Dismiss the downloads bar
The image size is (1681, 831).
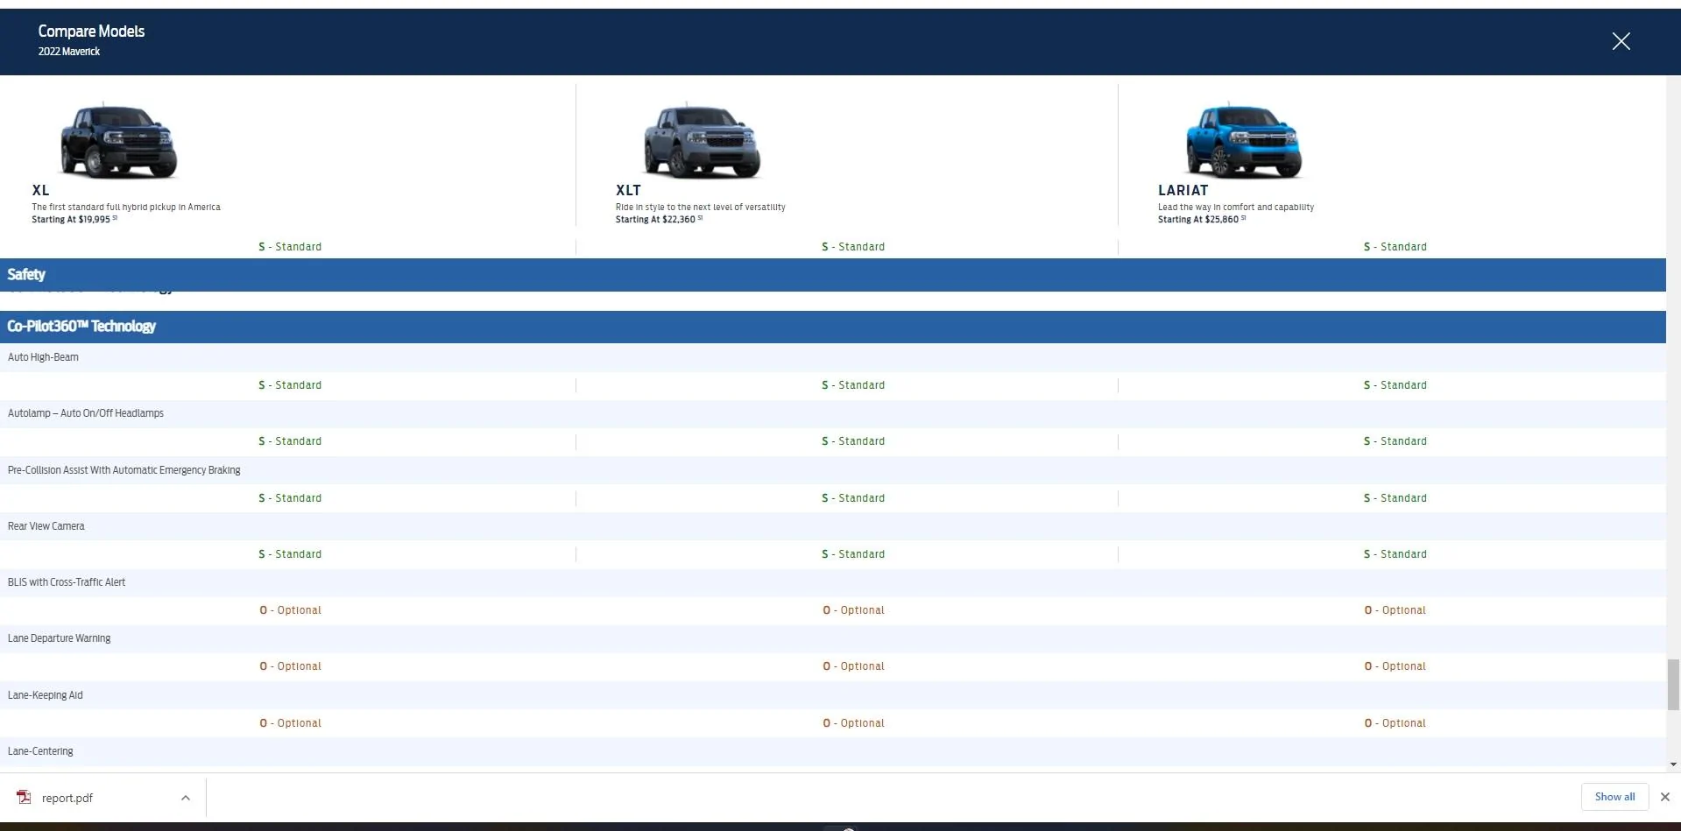tap(1664, 797)
